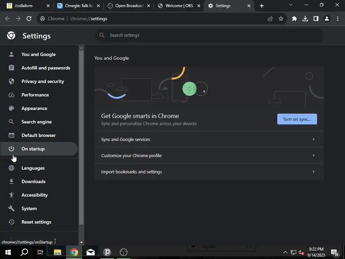Bookmark this page with the star icon
Viewport: 345px width, 259px height.
pyautogui.click(x=281, y=19)
